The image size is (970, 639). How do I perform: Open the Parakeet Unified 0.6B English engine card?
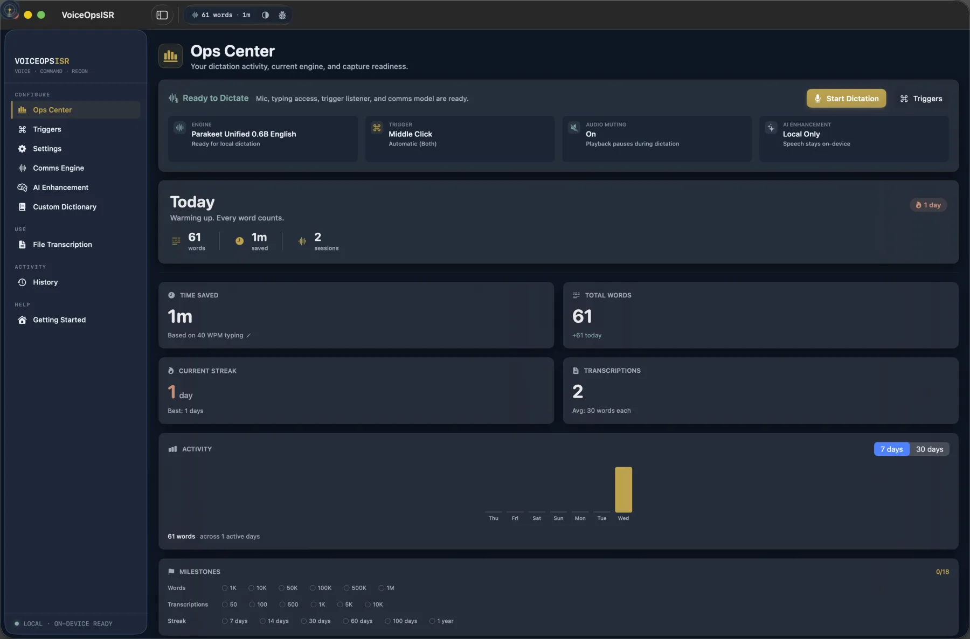point(263,138)
